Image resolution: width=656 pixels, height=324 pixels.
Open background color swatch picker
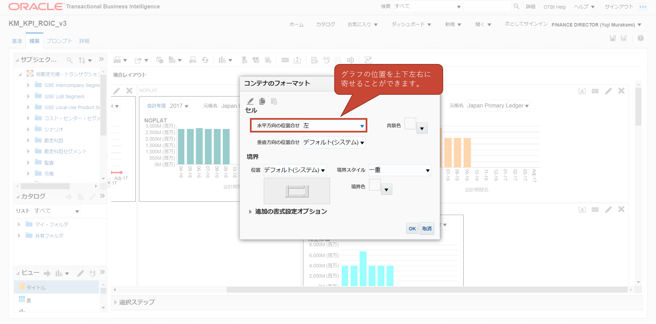tap(422, 129)
